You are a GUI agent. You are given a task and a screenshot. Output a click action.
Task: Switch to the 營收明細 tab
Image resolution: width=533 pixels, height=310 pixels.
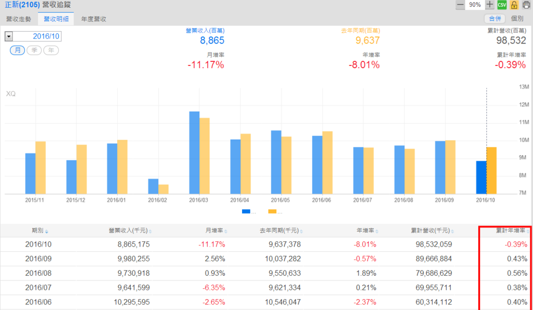click(56, 19)
